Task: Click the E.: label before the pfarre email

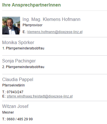Action: 4,96
